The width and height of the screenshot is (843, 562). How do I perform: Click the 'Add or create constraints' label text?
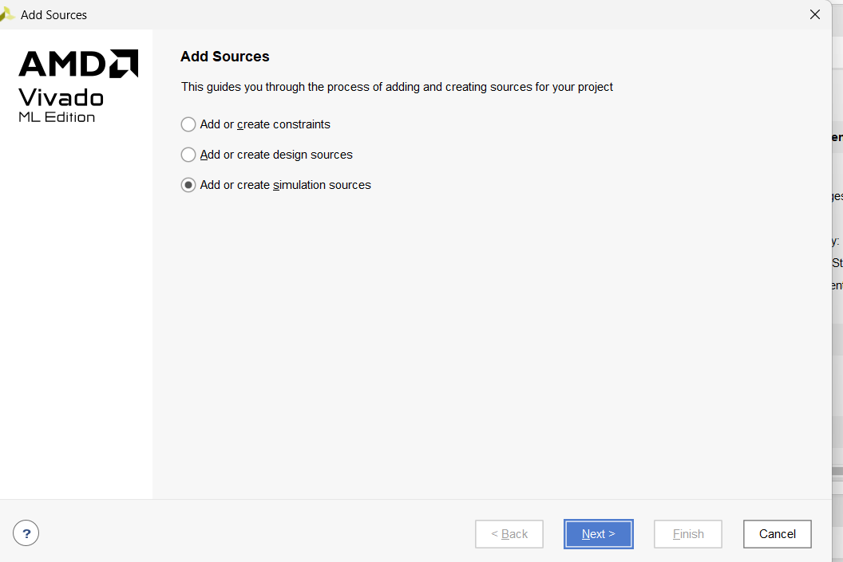coord(265,124)
